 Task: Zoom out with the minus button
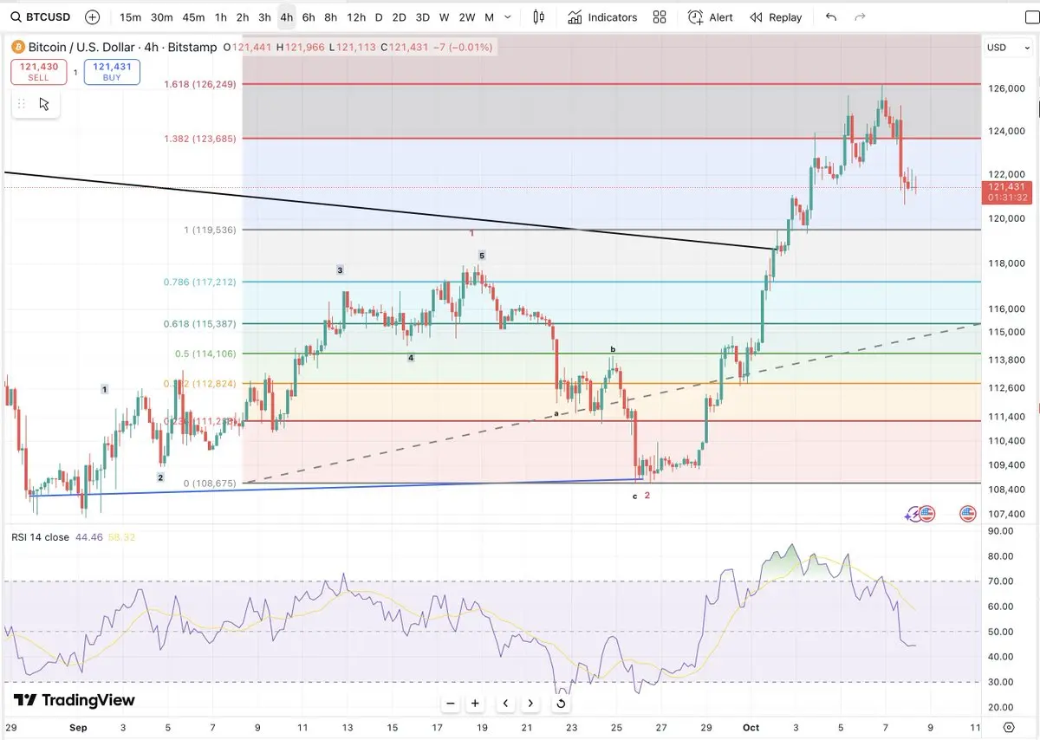450,704
